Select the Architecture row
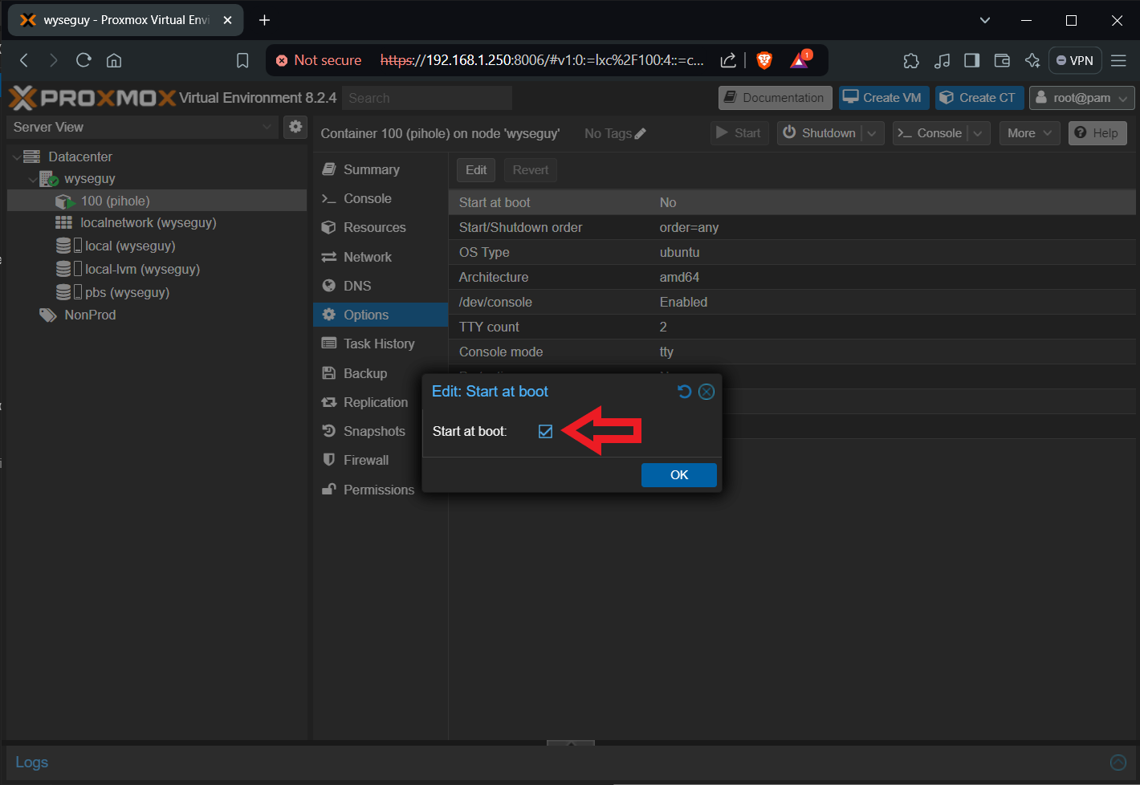The width and height of the screenshot is (1140, 785). click(792, 277)
